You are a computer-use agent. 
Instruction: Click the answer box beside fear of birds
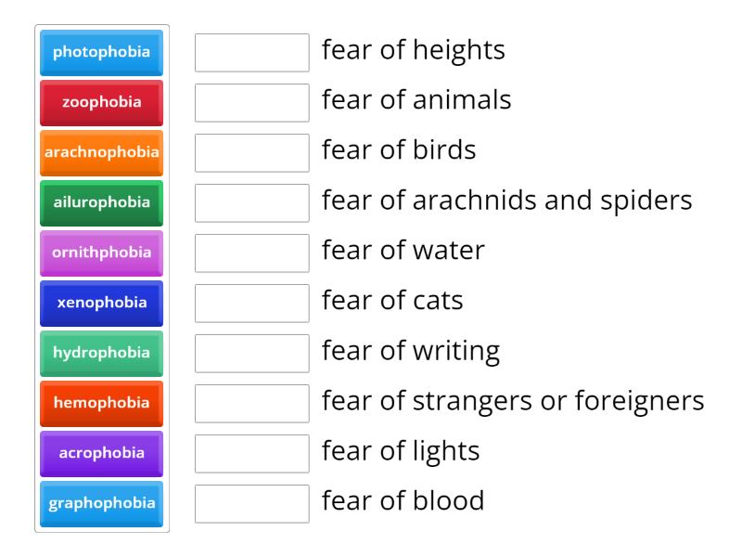point(252,154)
